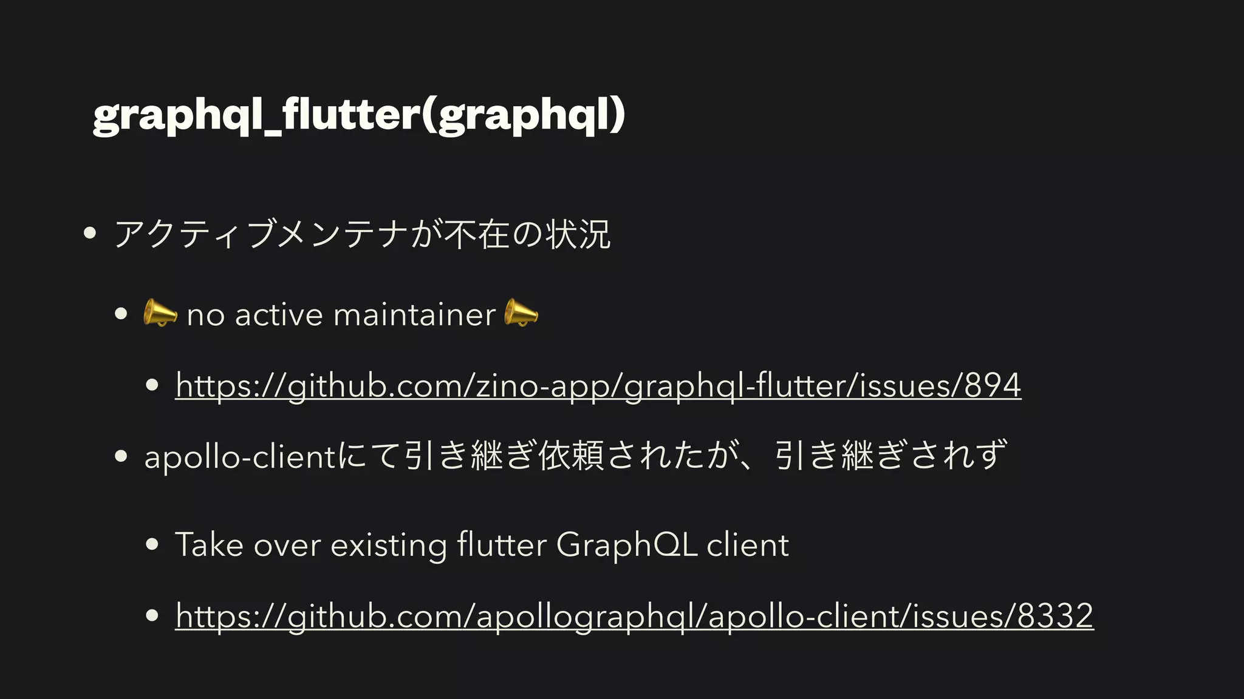Click the bullet dot before "Take over existing"

[152, 544]
